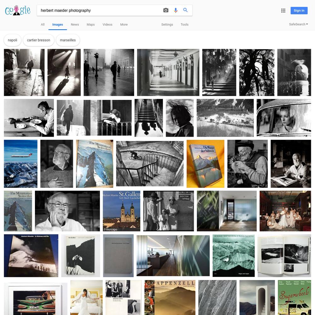Click the camera search-by-image icon
Screen dimensions: 315x315
tap(166, 10)
